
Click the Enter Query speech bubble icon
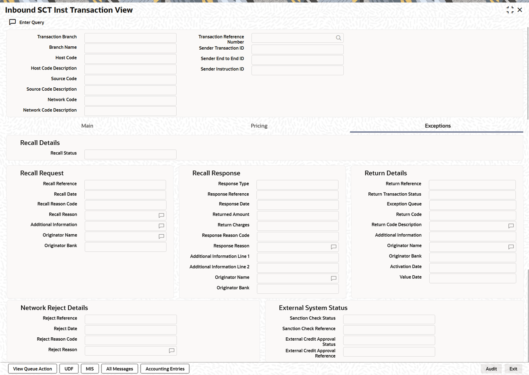[x=12, y=22]
